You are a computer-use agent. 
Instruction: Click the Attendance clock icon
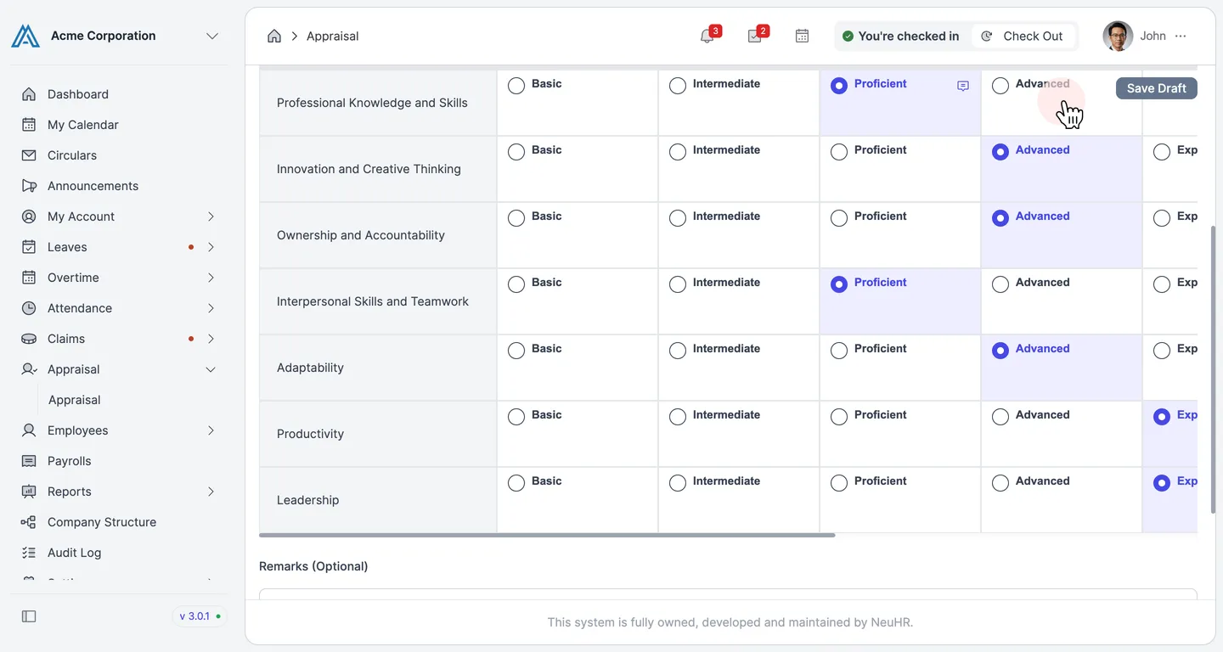pyautogui.click(x=29, y=308)
